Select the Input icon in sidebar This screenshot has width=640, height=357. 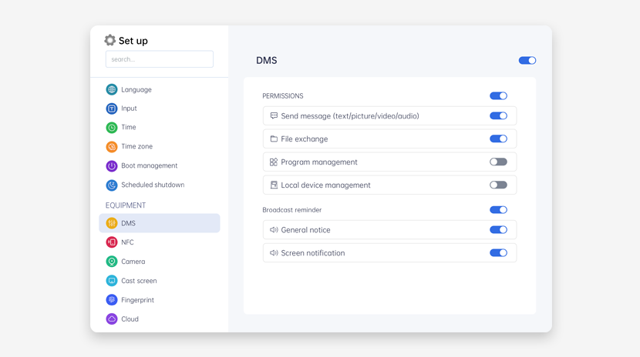coord(112,108)
